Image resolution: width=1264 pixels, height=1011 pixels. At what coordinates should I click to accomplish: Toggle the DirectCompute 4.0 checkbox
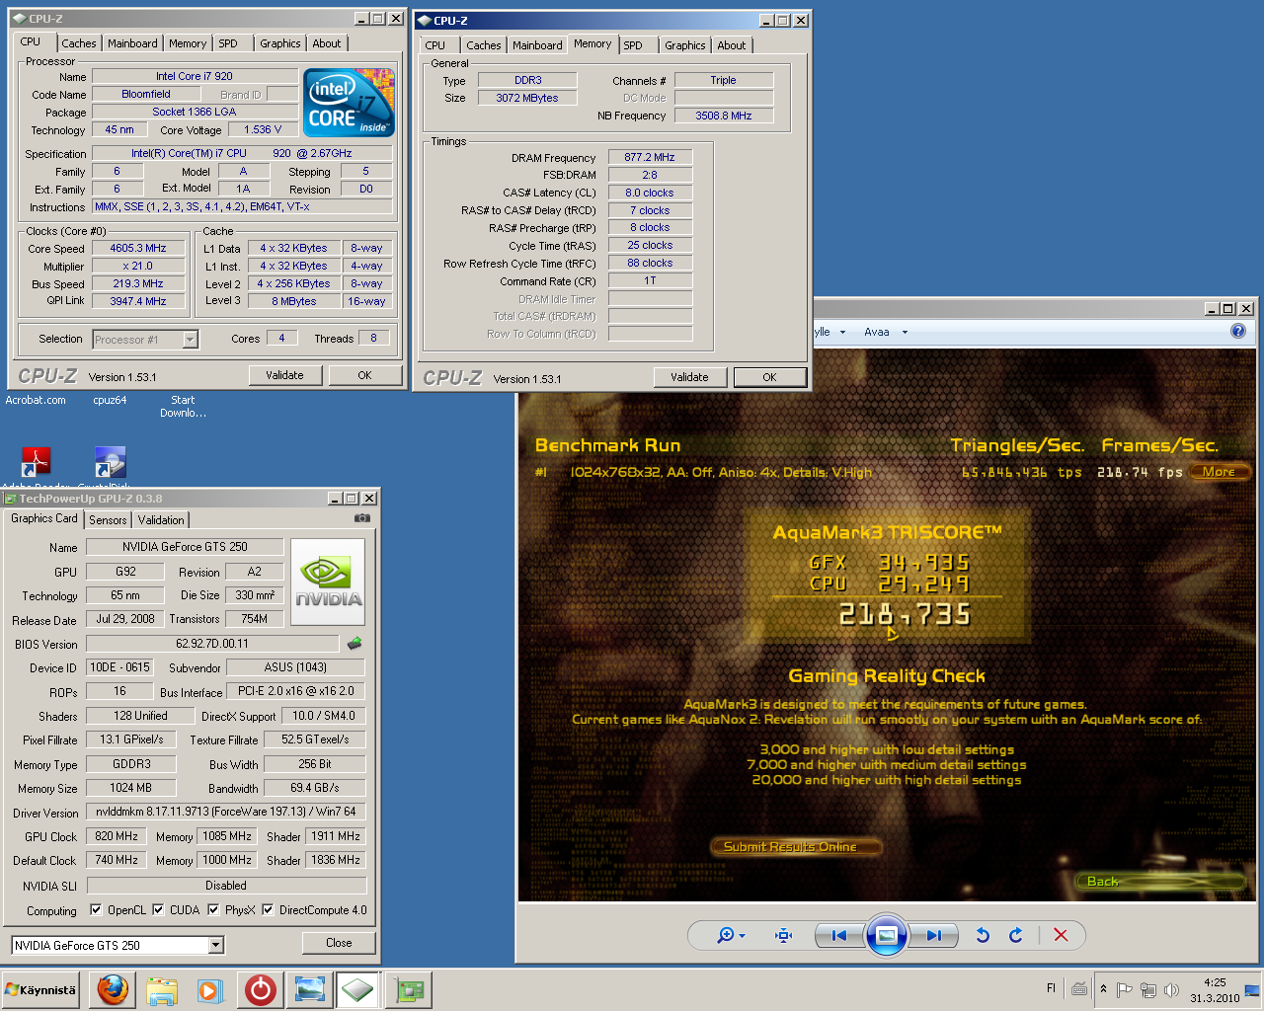click(x=268, y=909)
